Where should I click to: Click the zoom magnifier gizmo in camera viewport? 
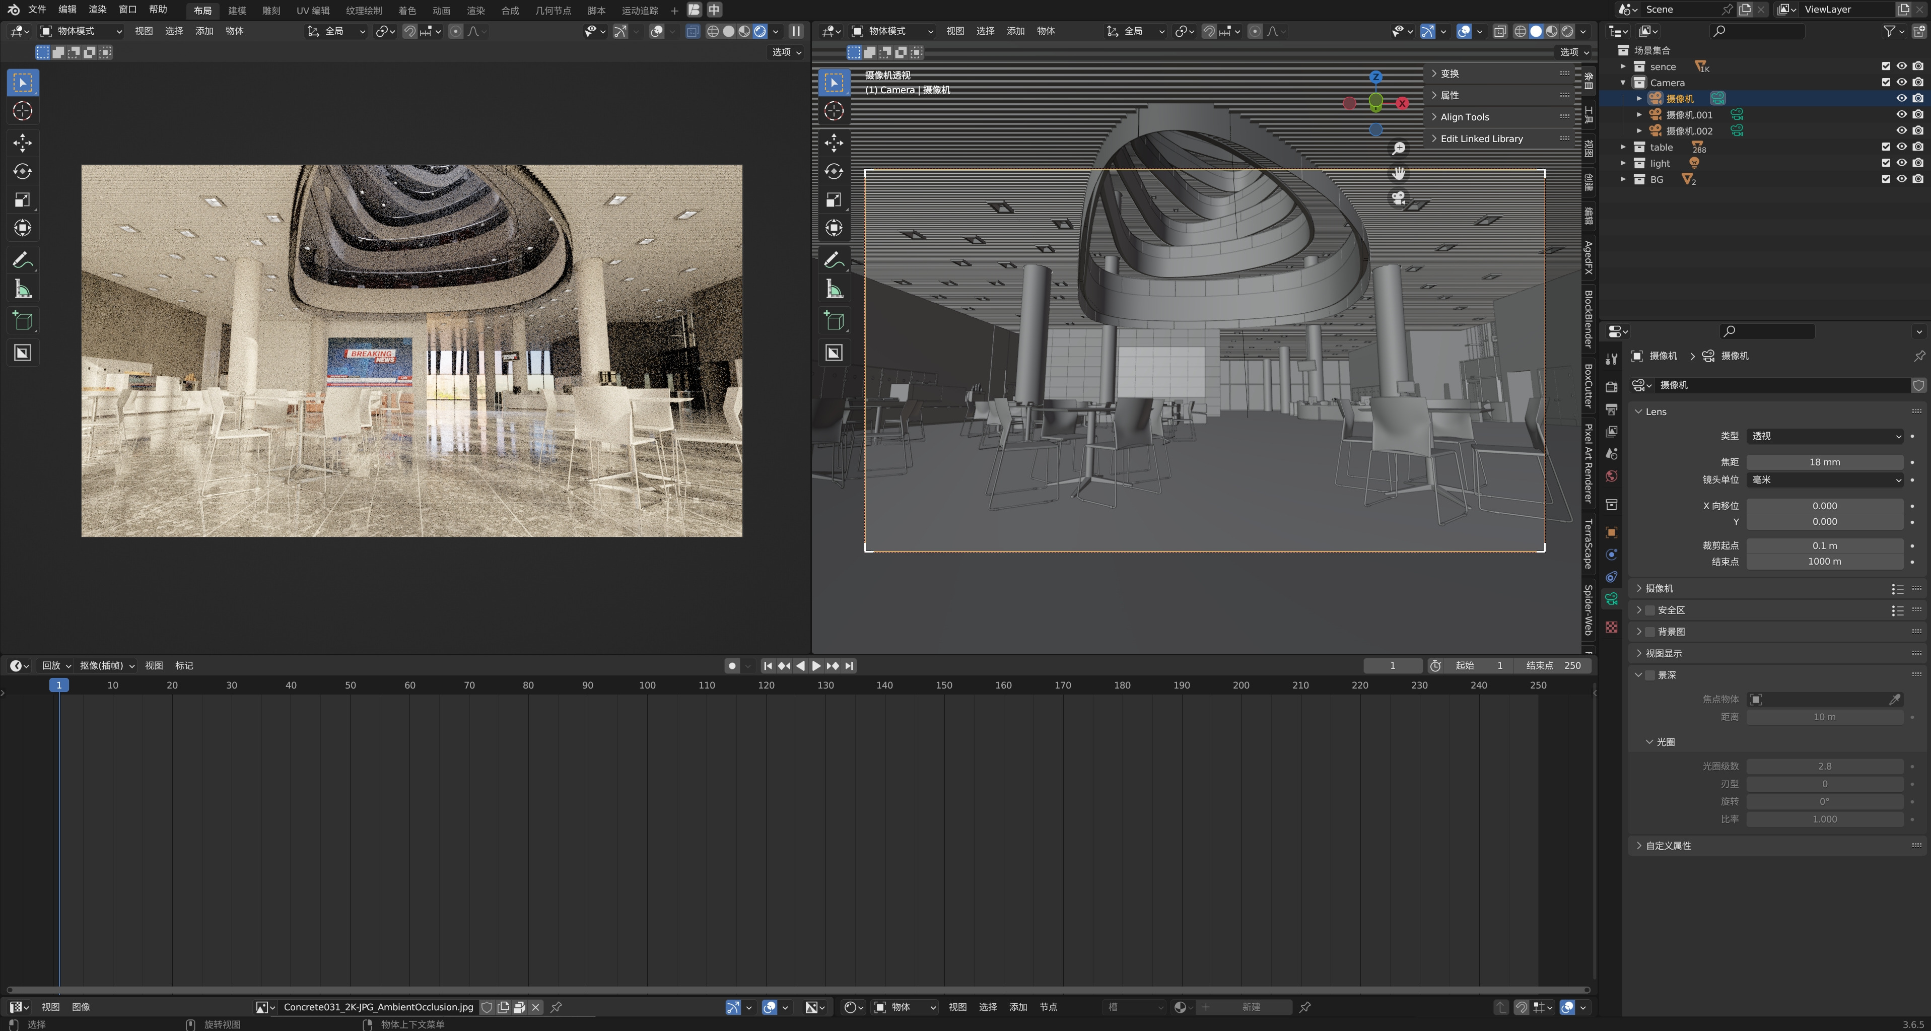click(1398, 149)
